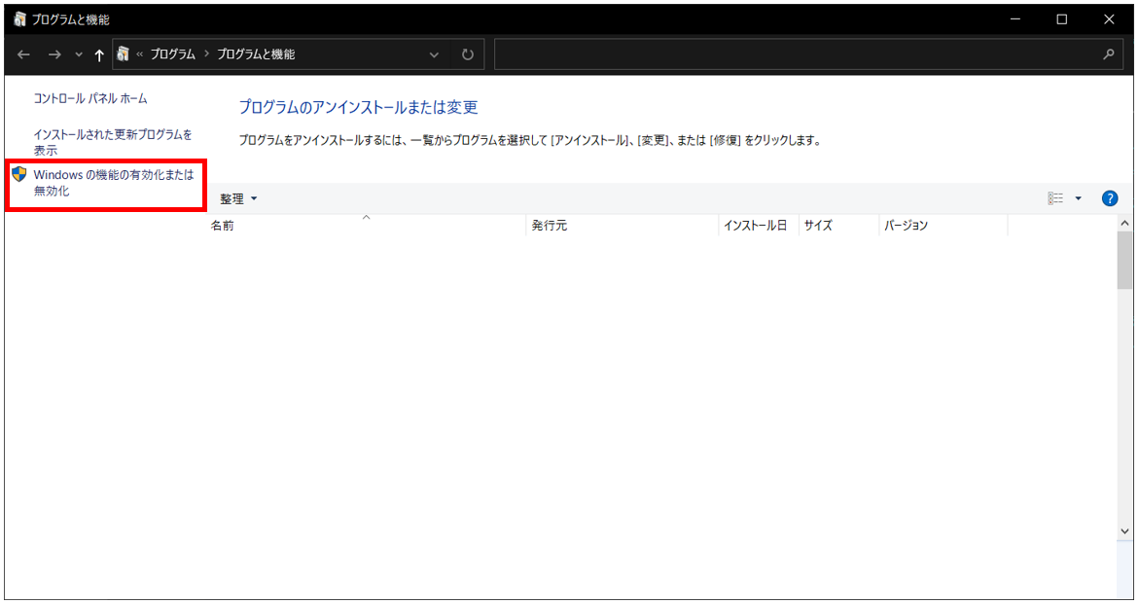The height and width of the screenshot is (604, 1139).
Task: Click the vertical scrollbar thumb
Action: (1124, 261)
